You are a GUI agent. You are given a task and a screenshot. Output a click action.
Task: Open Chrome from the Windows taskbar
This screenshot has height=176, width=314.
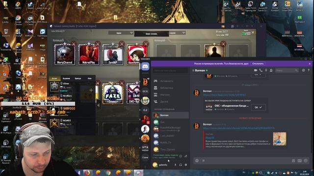click(x=108, y=173)
